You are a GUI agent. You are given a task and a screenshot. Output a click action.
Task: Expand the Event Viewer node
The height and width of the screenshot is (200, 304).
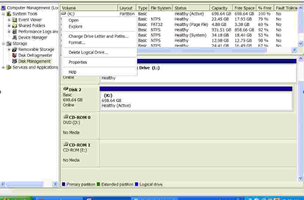pos(9,20)
